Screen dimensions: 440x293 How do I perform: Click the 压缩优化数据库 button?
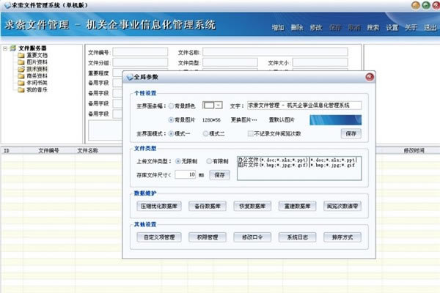pyautogui.click(x=159, y=206)
